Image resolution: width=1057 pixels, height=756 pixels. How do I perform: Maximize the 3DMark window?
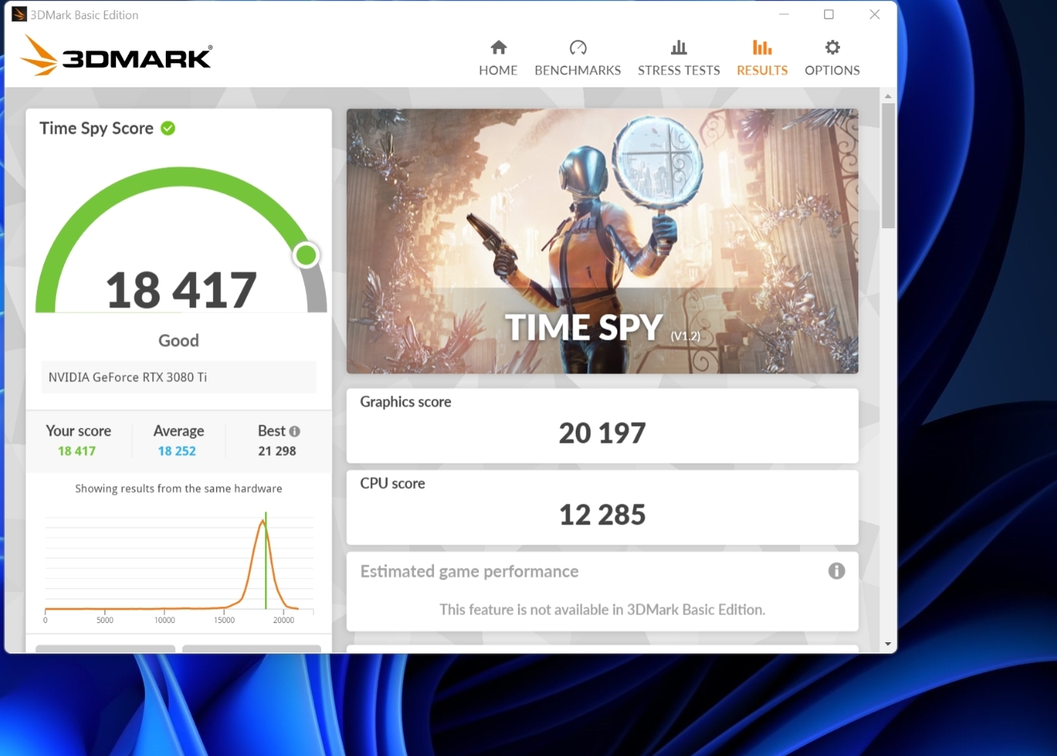(829, 14)
